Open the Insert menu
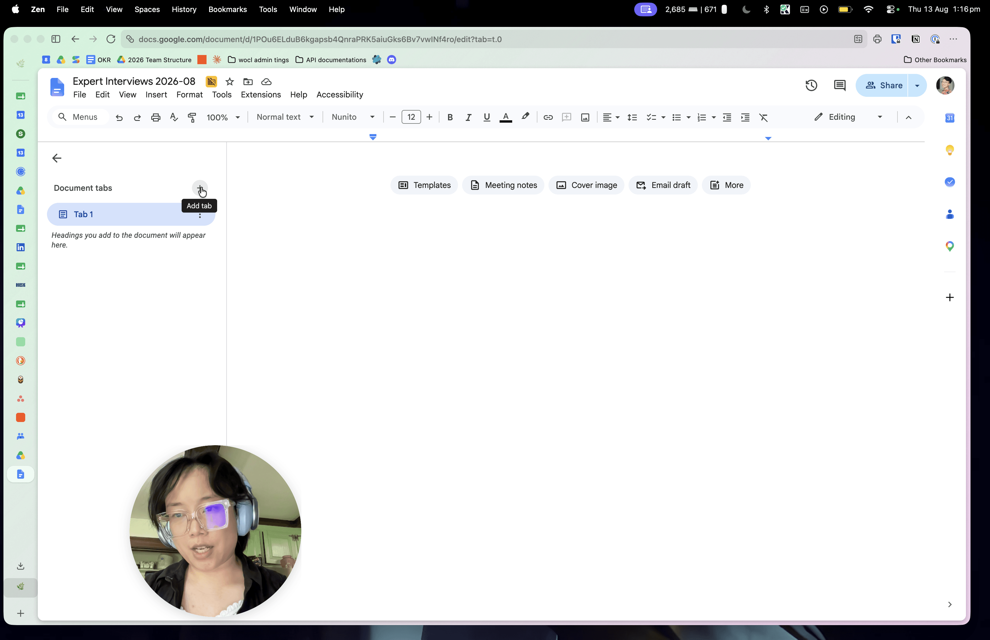The image size is (990, 640). (x=156, y=95)
